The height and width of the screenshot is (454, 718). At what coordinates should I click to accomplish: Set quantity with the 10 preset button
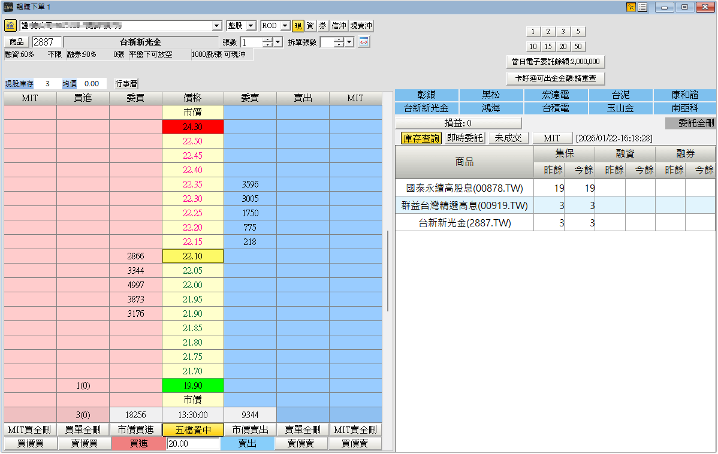533,47
